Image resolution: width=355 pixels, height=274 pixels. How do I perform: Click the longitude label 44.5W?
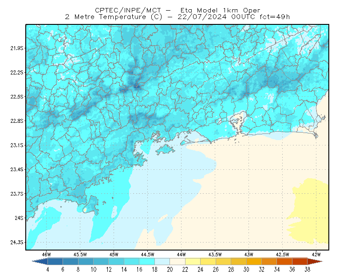pyautogui.click(x=148, y=254)
